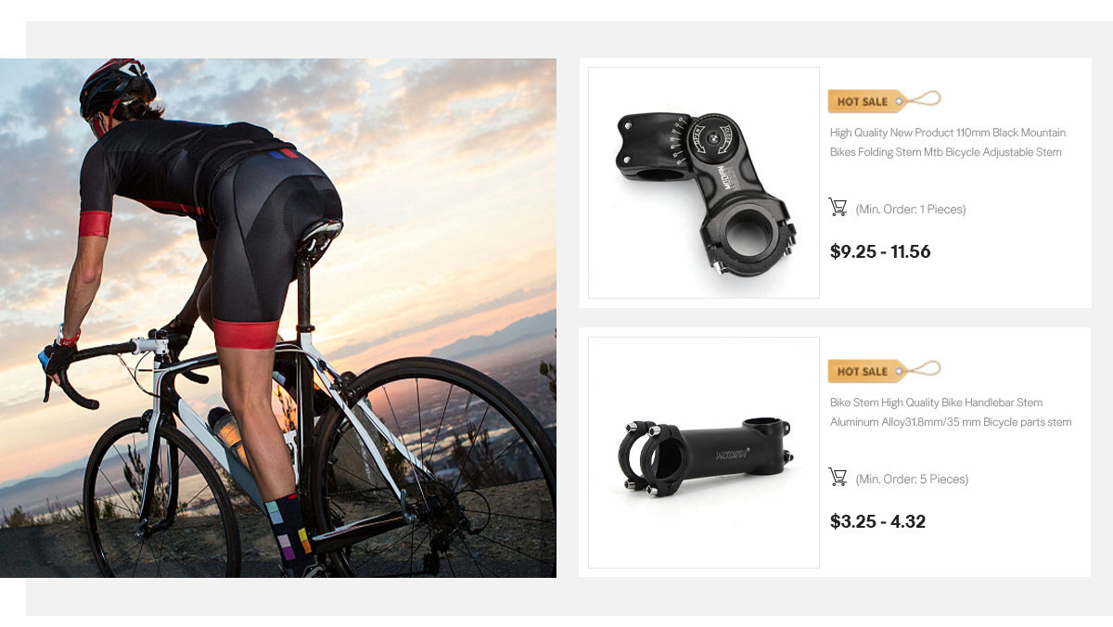Select the Hot Sale tag above the adjustable stem title
This screenshot has width=1113, height=627.
[x=884, y=101]
